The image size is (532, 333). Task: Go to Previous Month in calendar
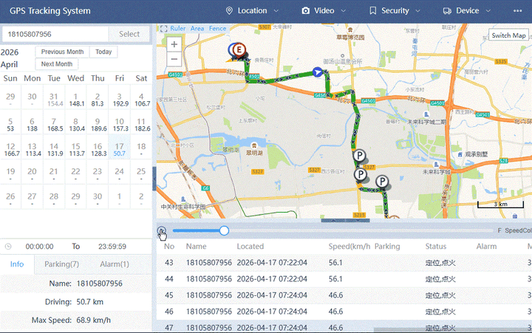(x=62, y=52)
